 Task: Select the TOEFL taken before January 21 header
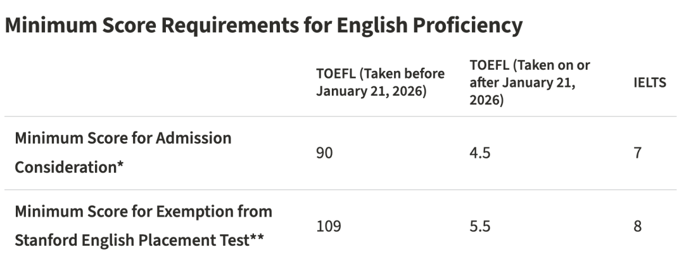point(380,82)
